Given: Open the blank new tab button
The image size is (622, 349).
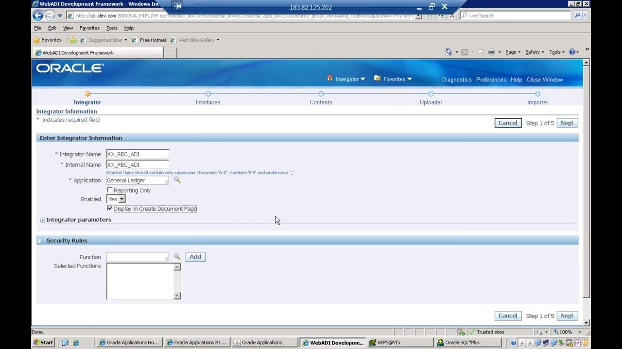Looking at the screenshot, I should pos(170,53).
